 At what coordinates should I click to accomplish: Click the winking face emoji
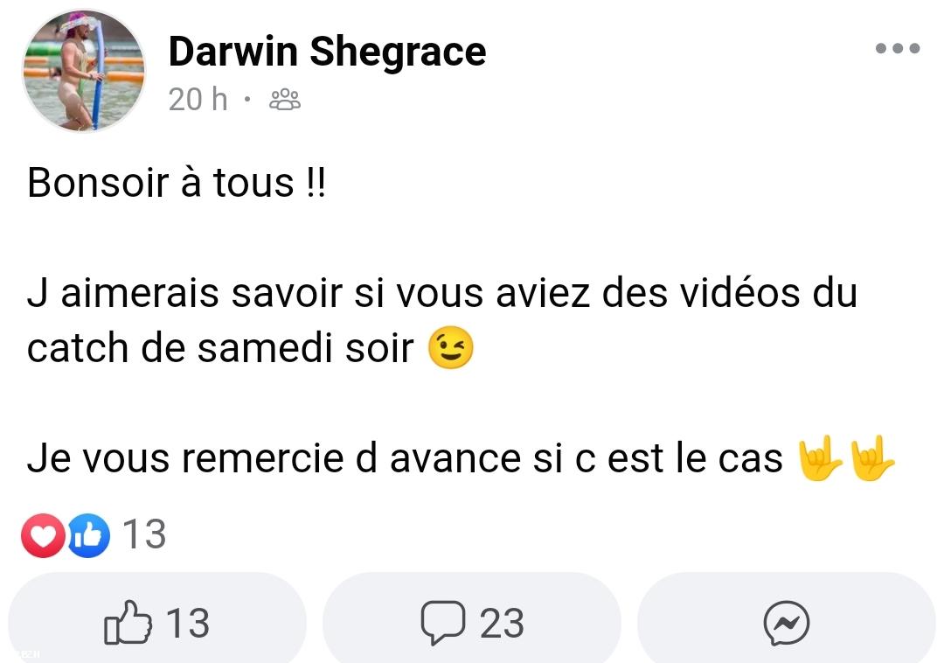[x=450, y=347]
